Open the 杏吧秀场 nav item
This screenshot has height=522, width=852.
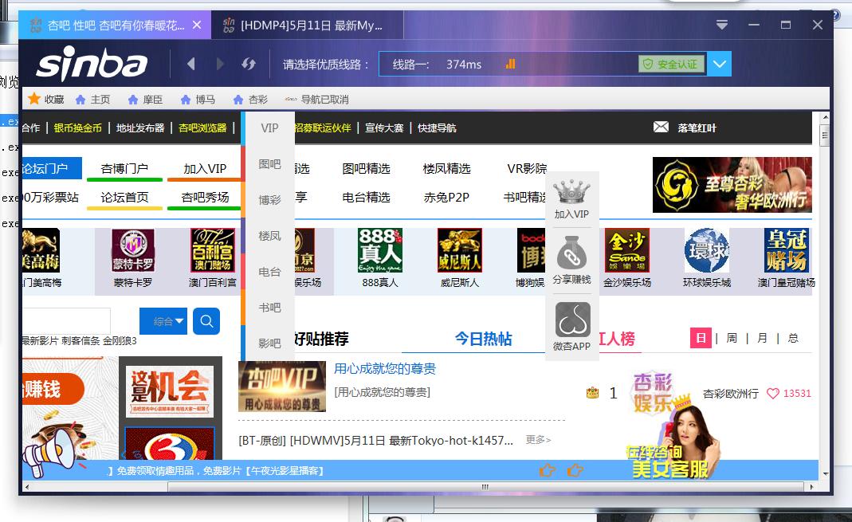[x=204, y=198]
